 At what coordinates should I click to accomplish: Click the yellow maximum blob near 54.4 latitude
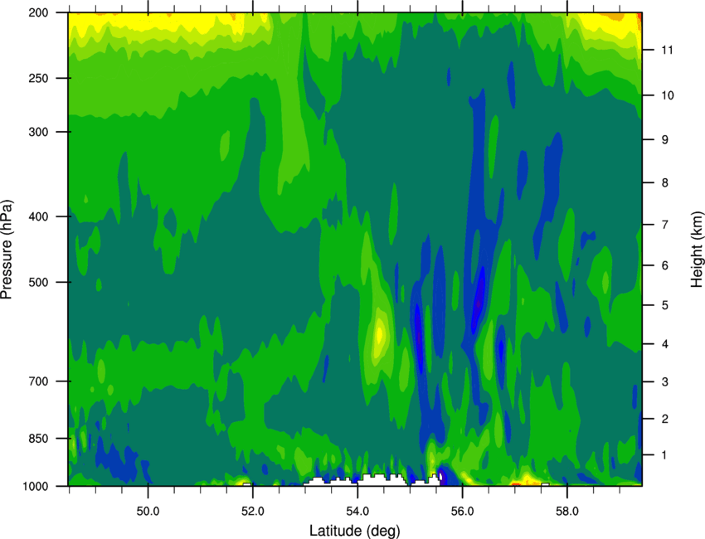click(x=379, y=334)
